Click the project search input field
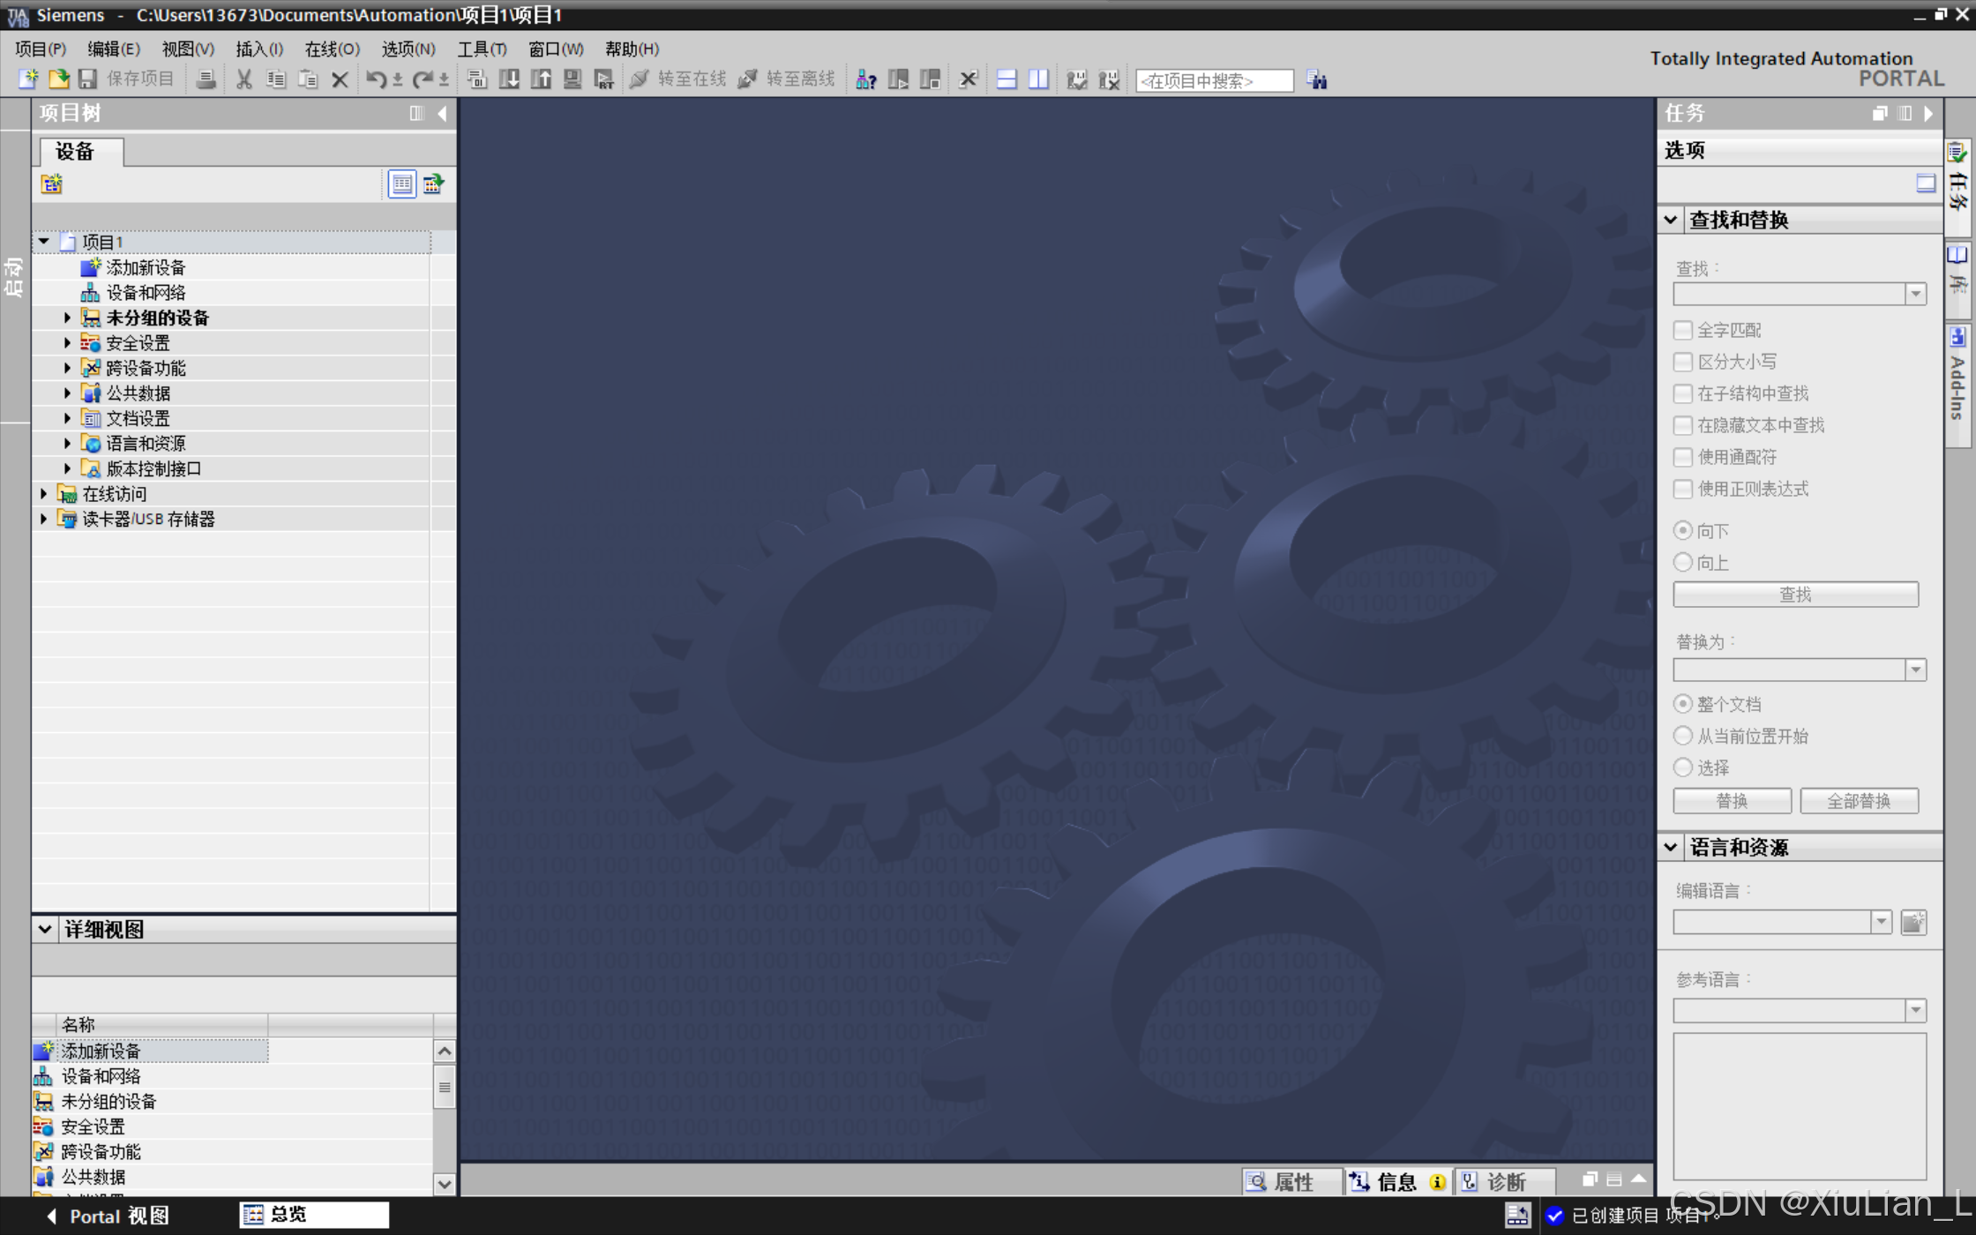The height and width of the screenshot is (1235, 1976). tap(1214, 80)
